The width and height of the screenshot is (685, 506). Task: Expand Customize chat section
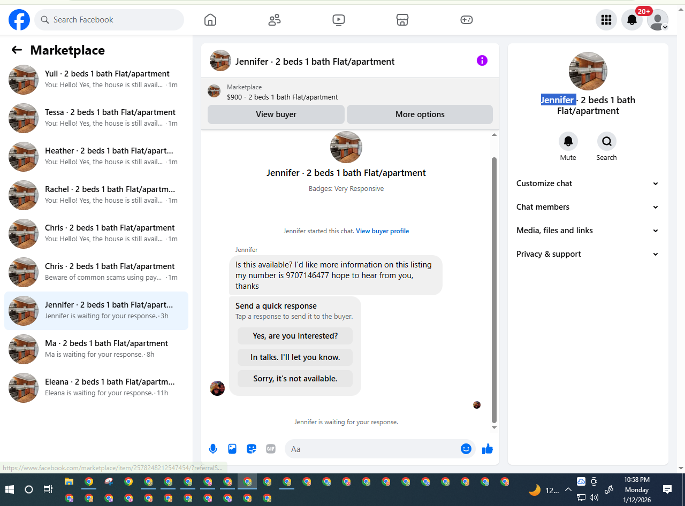[588, 183]
